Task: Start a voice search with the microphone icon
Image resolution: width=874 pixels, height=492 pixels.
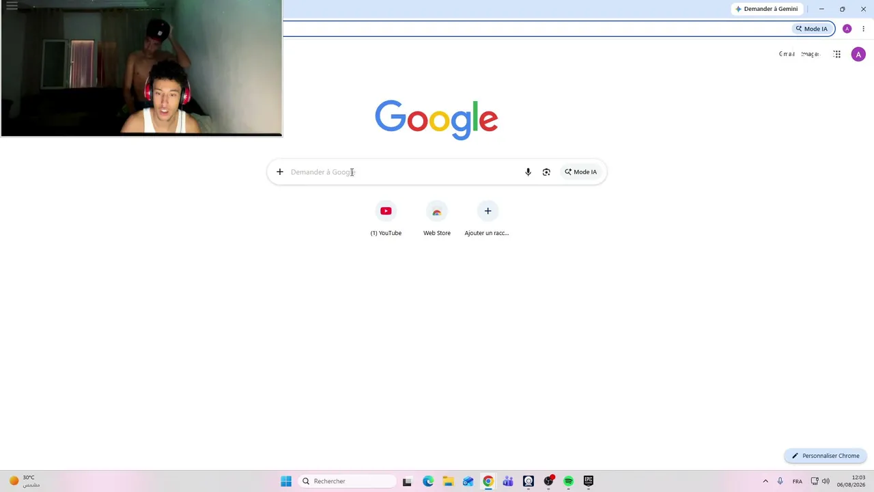Action: [x=528, y=172]
